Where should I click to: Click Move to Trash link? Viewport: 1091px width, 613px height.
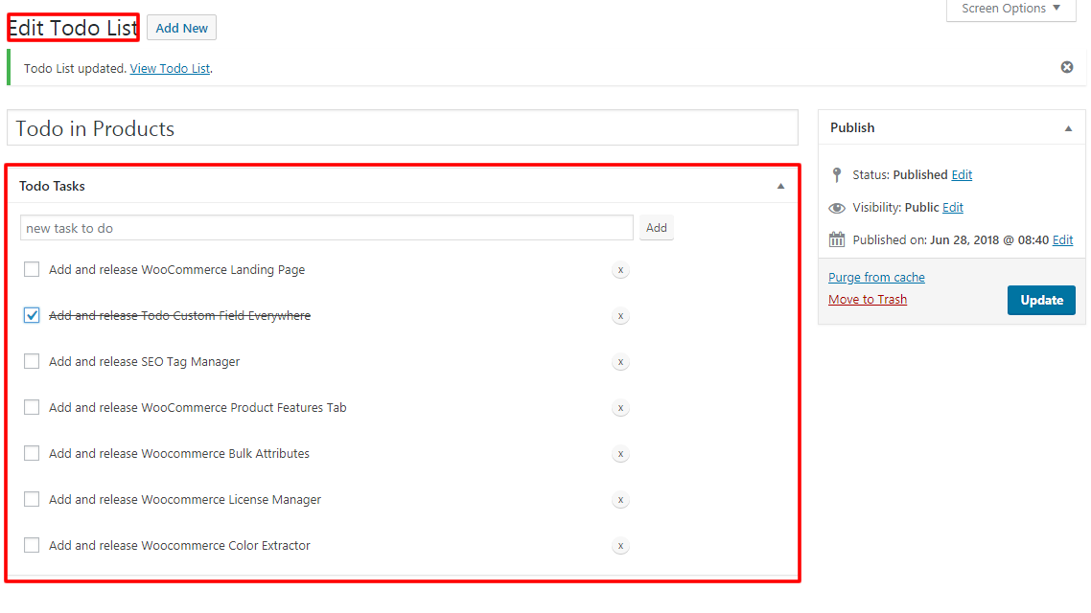pyautogui.click(x=868, y=300)
